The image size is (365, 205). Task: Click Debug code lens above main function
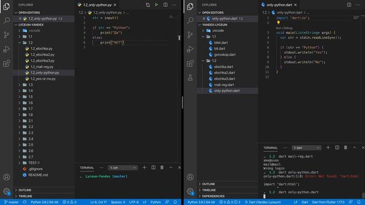(288, 28)
